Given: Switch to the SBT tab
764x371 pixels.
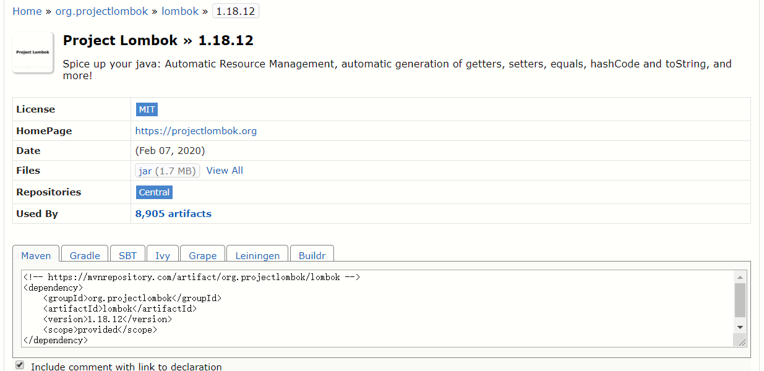Looking at the screenshot, I should pyautogui.click(x=127, y=255).
